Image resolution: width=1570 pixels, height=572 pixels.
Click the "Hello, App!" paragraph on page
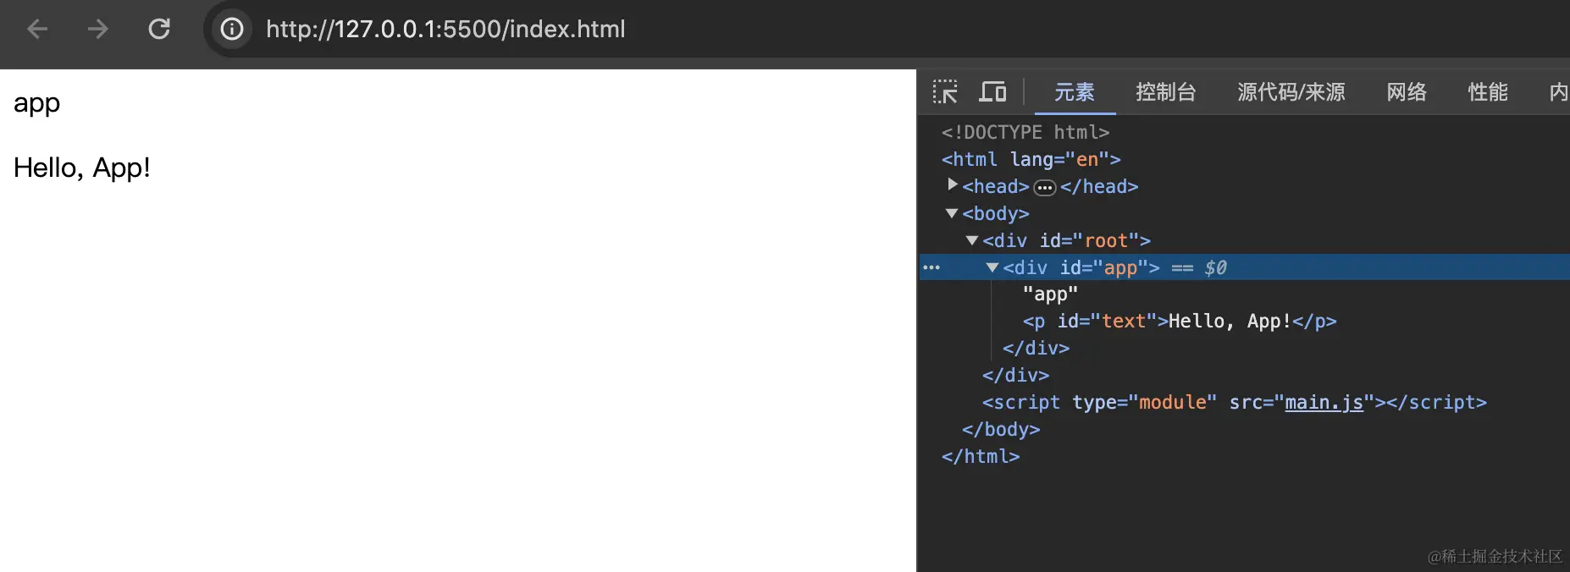[x=82, y=168]
